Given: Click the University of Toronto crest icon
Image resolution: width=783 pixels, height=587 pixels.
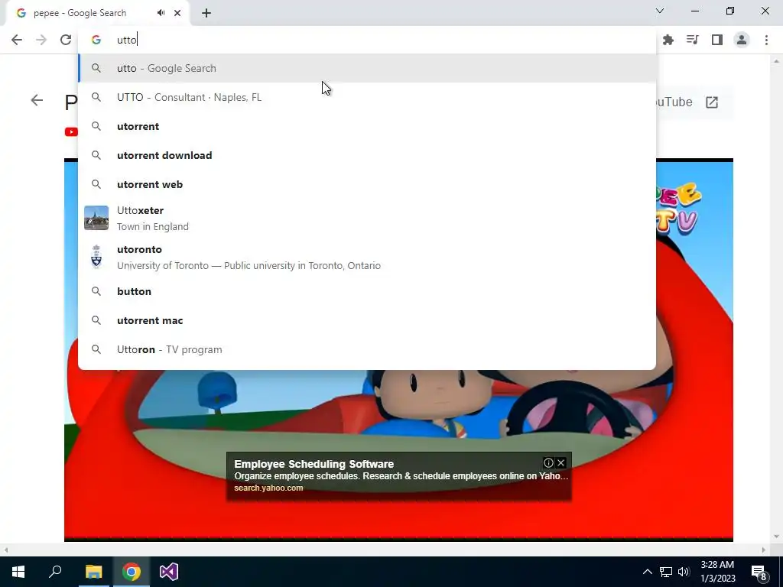Looking at the screenshot, I should (x=96, y=257).
